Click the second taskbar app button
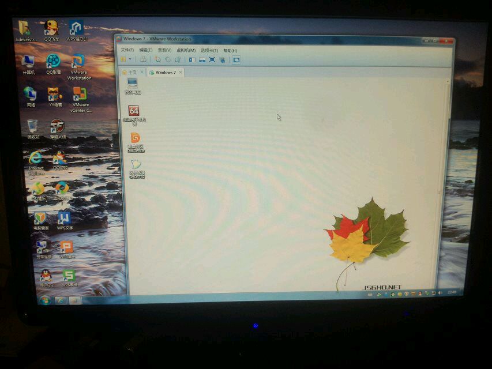Screen dimensions: 492x369 click(74, 300)
